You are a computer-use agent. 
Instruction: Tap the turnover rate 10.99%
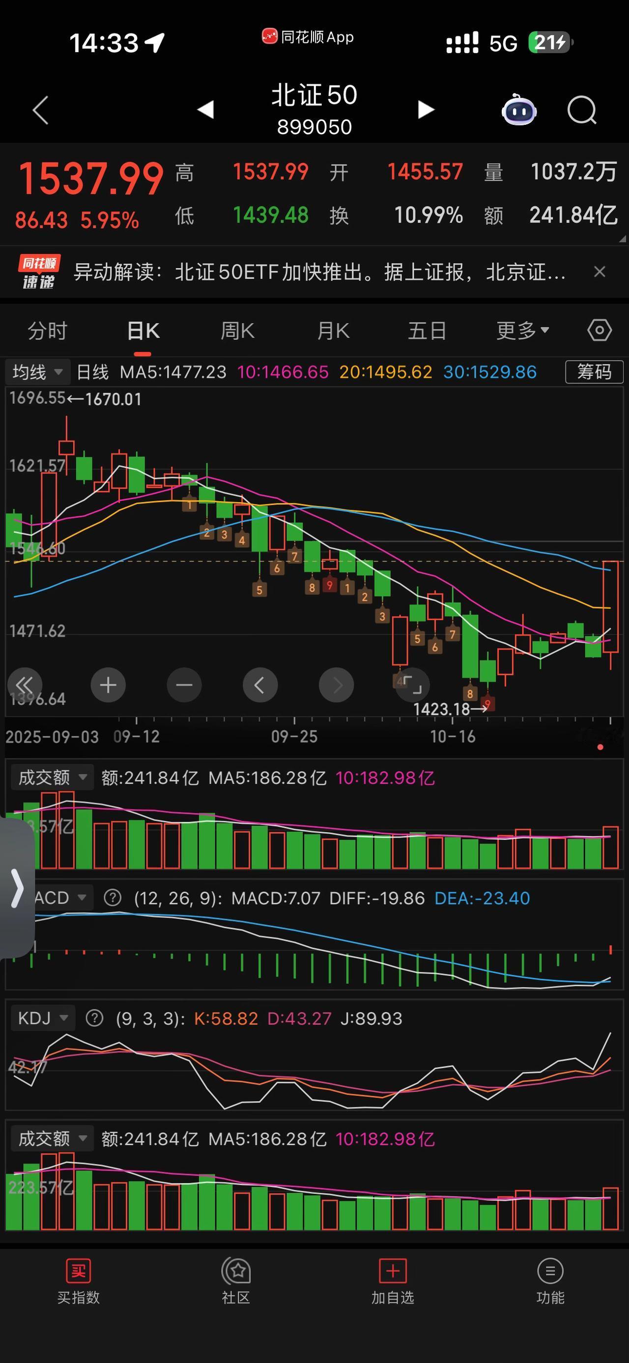(x=429, y=215)
